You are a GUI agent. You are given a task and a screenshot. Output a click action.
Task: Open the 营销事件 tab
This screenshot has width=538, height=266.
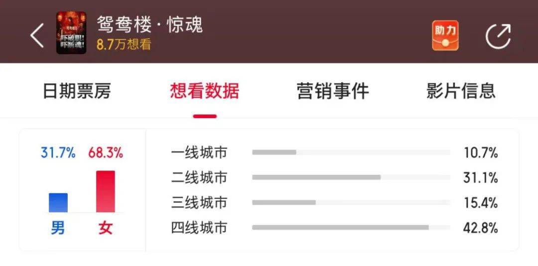point(333,91)
